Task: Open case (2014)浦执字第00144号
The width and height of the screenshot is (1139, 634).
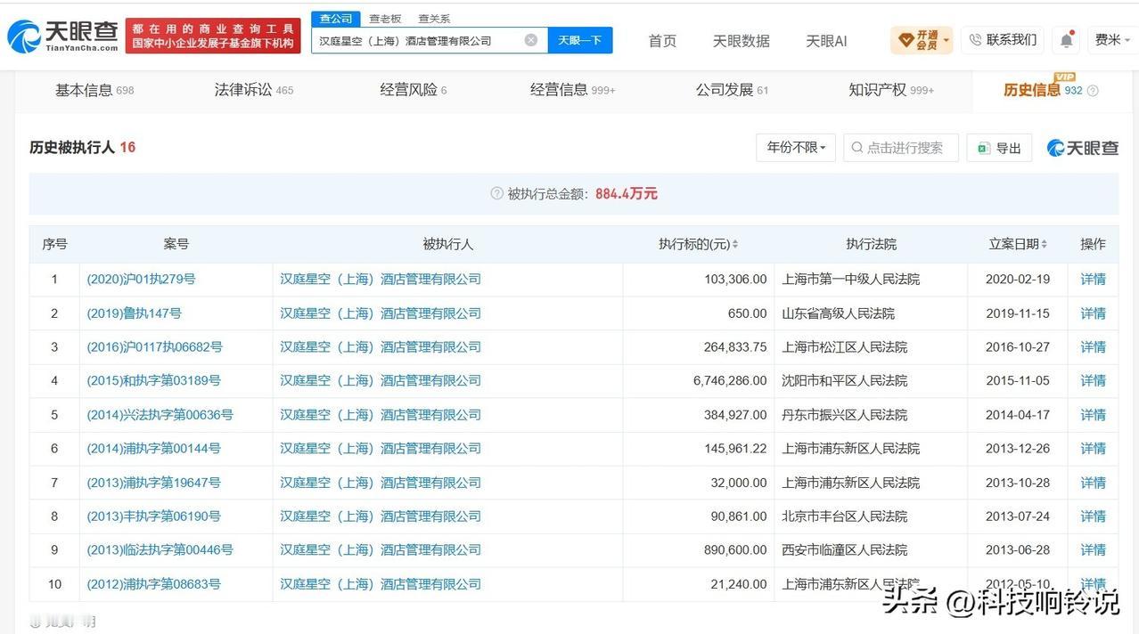Action: coord(153,448)
